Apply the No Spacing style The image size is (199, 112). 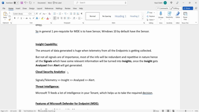tap(107, 16)
